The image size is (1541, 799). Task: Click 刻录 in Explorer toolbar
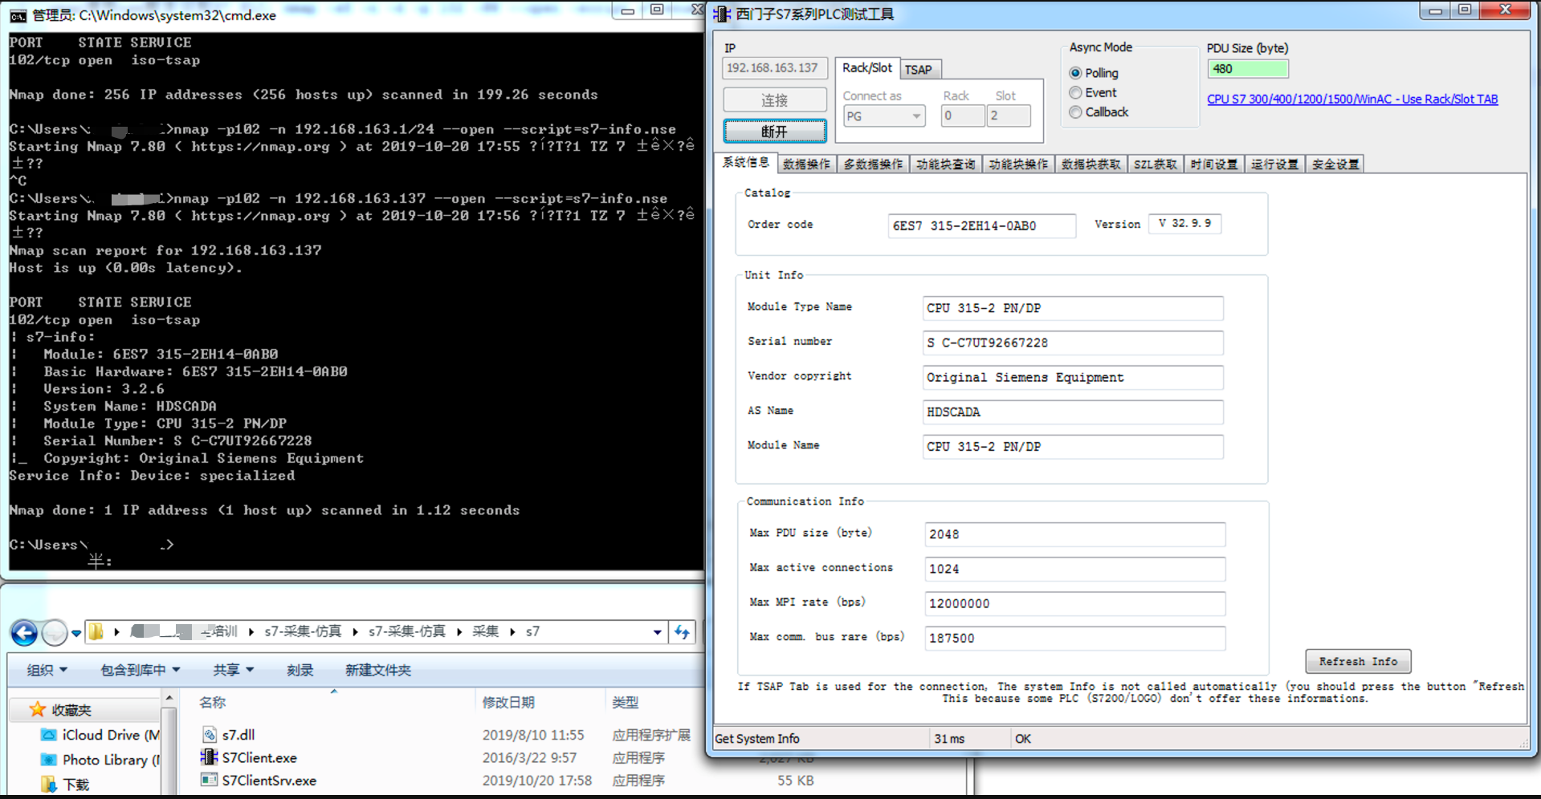pyautogui.click(x=300, y=670)
